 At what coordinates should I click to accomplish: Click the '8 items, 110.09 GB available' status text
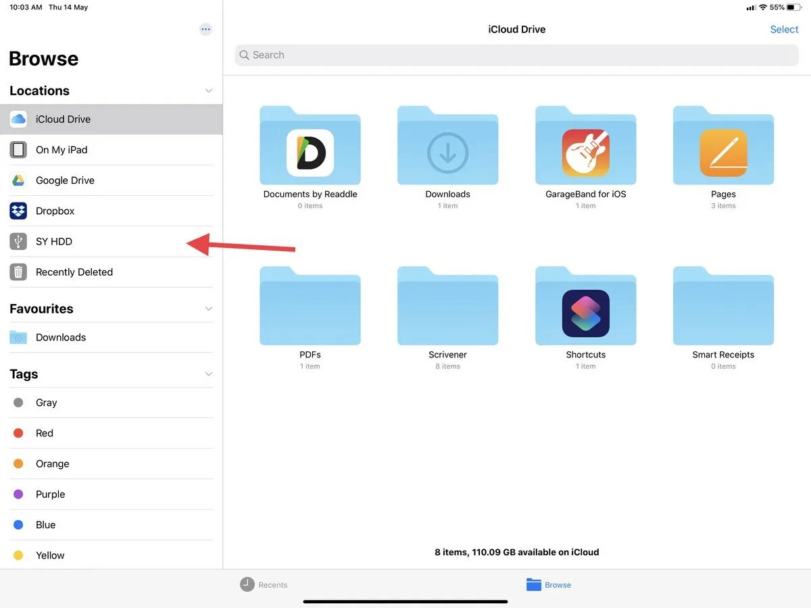(x=517, y=552)
